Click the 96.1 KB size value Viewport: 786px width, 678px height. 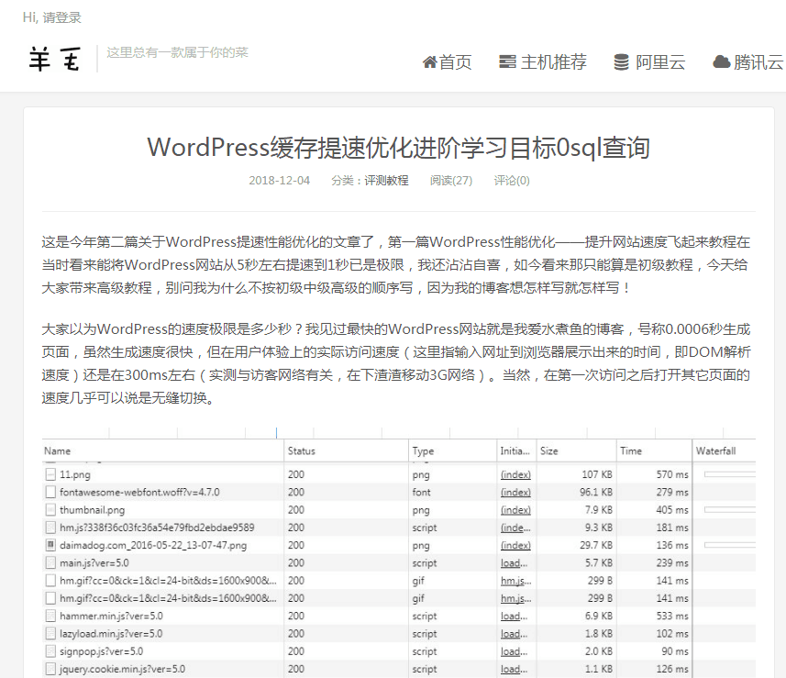click(596, 492)
